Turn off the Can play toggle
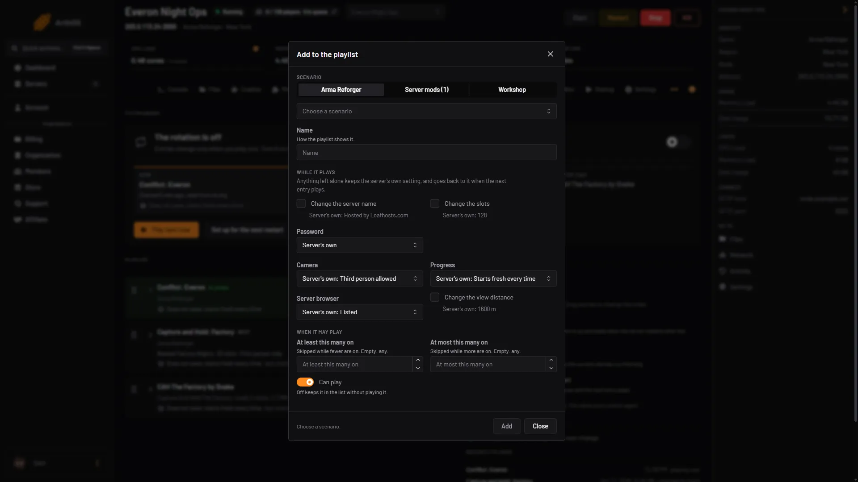The image size is (858, 482). click(305, 382)
